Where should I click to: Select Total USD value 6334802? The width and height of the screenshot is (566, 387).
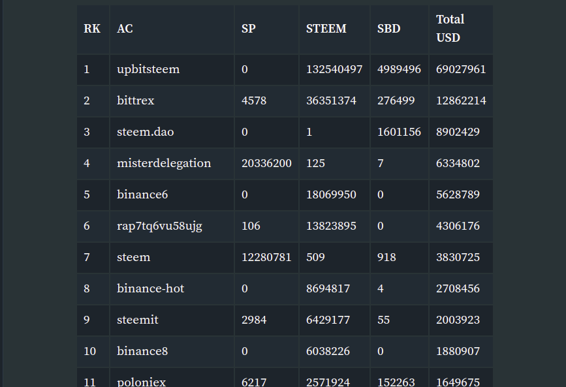(458, 163)
